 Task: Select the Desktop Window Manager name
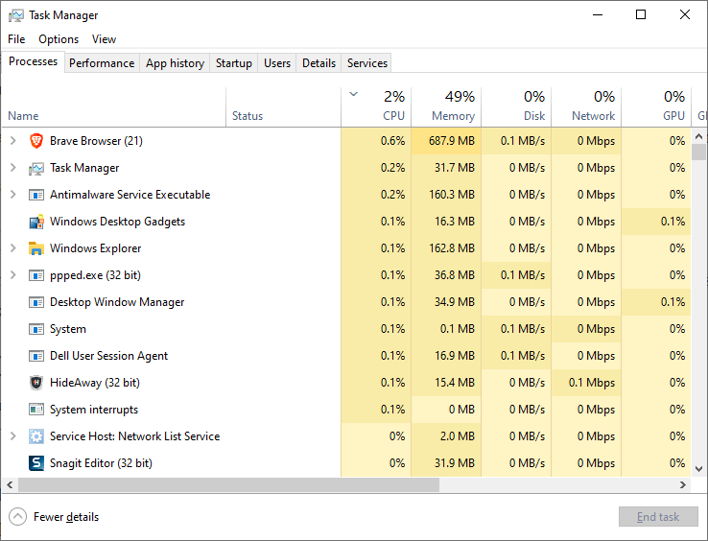117,302
